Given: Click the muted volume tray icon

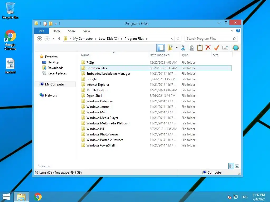Looking at the screenshot, I should pyautogui.click(x=229, y=197).
